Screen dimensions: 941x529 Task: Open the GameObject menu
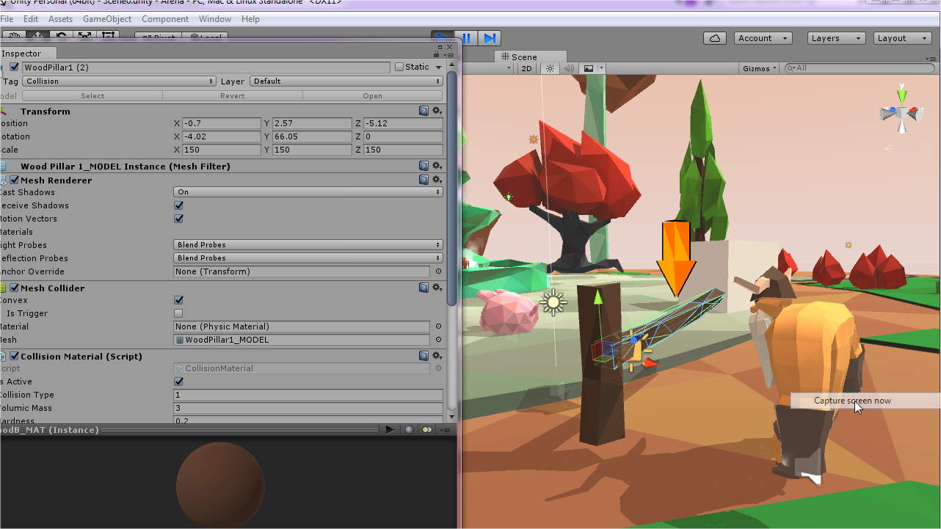click(x=107, y=19)
